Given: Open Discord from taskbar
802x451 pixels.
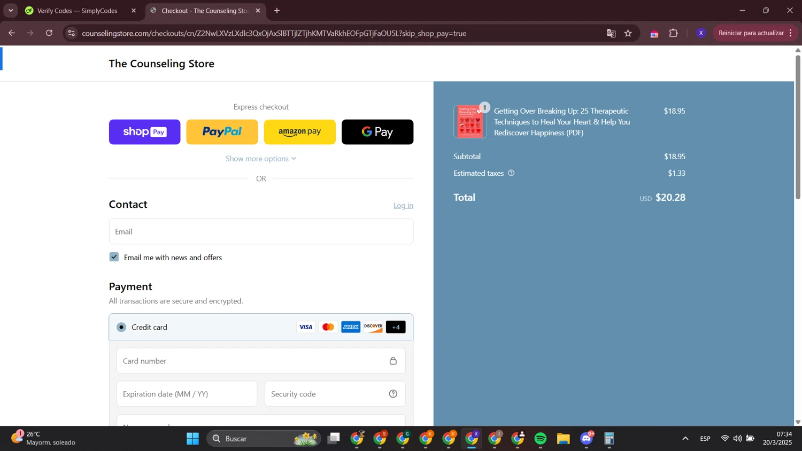Looking at the screenshot, I should [x=587, y=439].
